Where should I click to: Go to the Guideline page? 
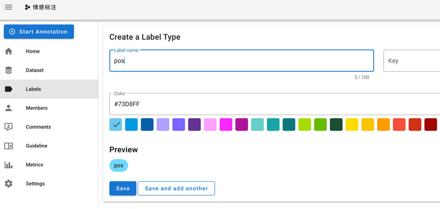click(x=36, y=146)
